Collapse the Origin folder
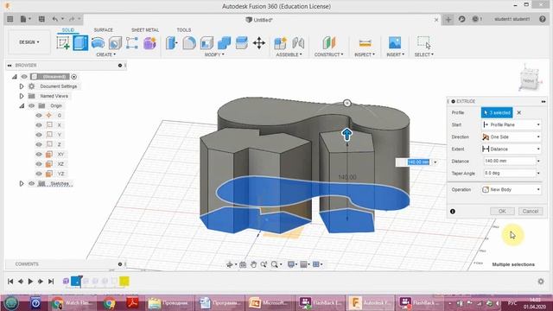 [22, 105]
